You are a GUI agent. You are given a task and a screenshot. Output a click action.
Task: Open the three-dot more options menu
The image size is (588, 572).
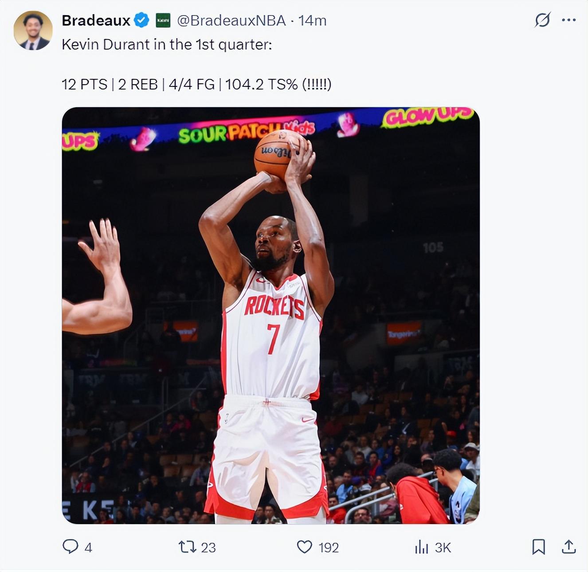(568, 20)
